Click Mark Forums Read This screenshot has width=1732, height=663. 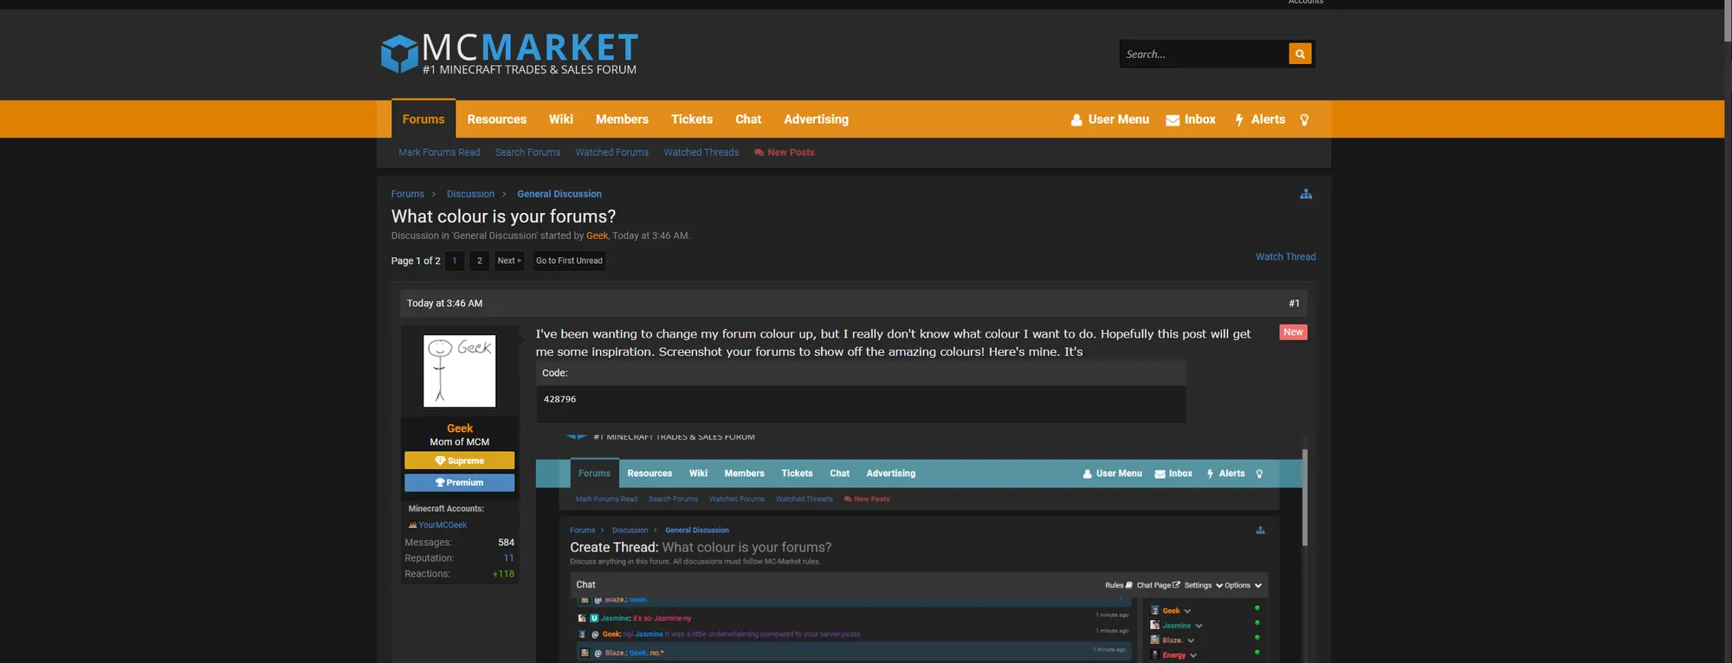click(439, 152)
